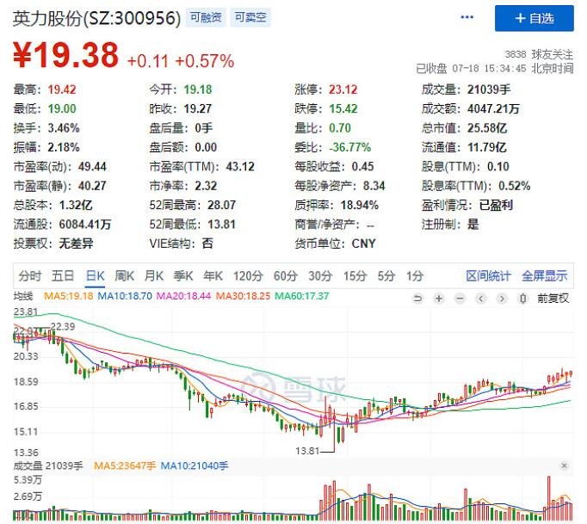This screenshot has height=524, width=587.
Task: Open the 区间统计 range statistics link
Action: click(488, 276)
